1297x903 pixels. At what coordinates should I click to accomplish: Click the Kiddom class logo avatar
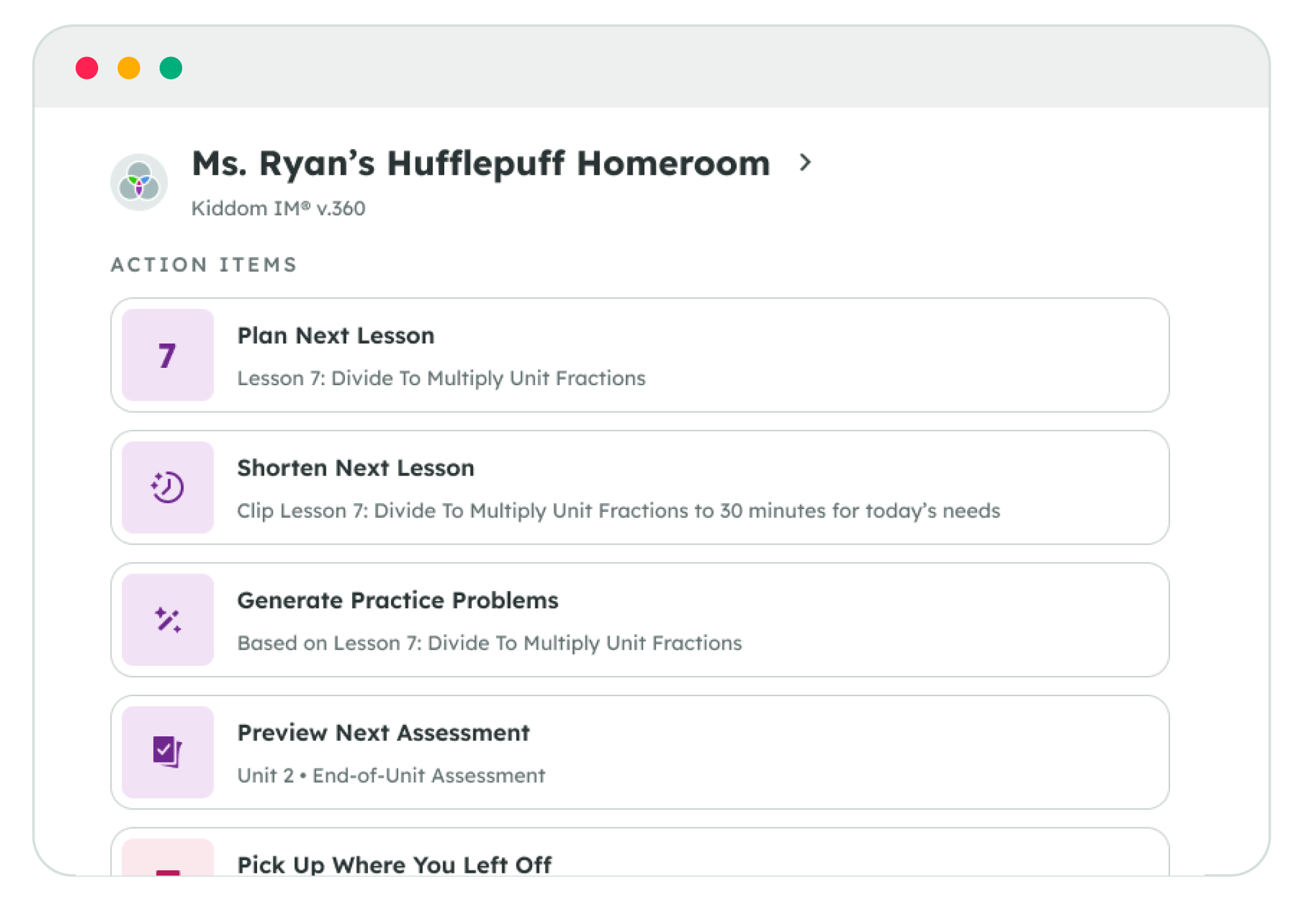tap(139, 183)
